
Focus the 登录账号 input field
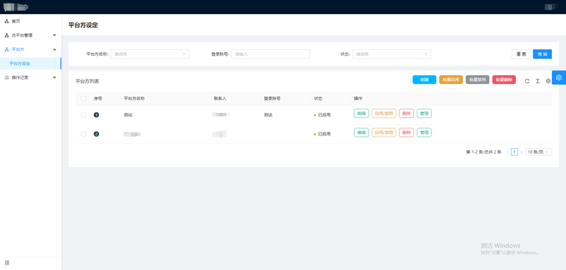click(271, 54)
